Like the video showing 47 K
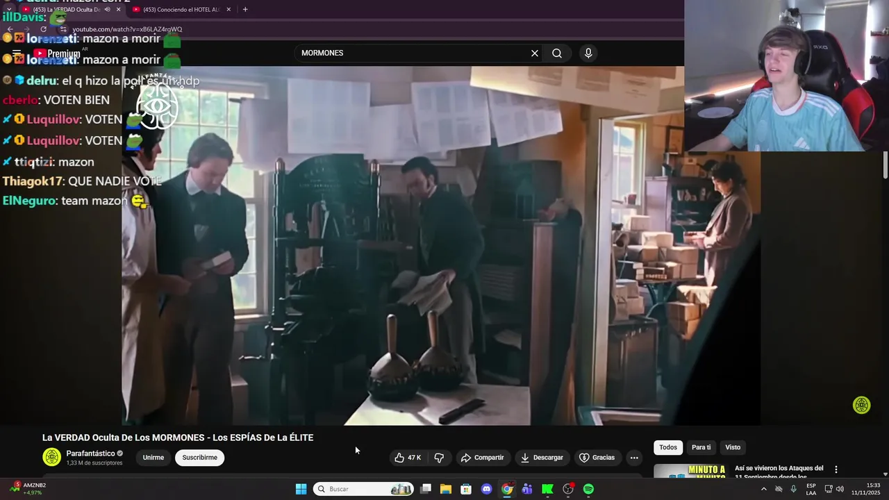The image size is (889, 500). [408, 458]
